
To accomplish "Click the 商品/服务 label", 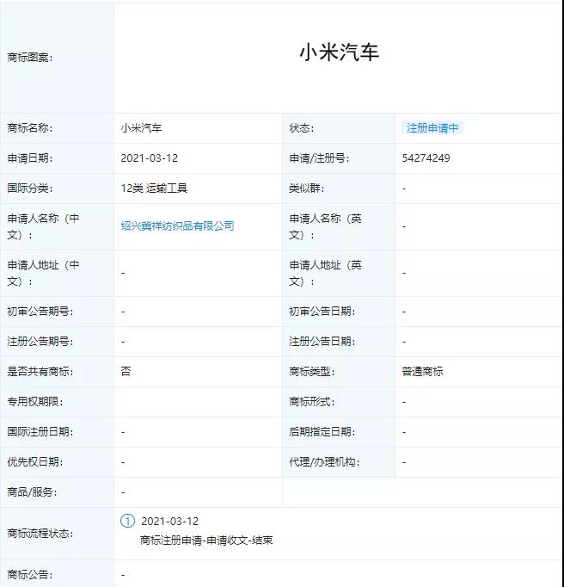I will 32,492.
